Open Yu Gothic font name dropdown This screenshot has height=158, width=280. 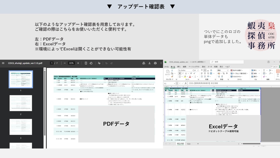[x=192, y=70]
